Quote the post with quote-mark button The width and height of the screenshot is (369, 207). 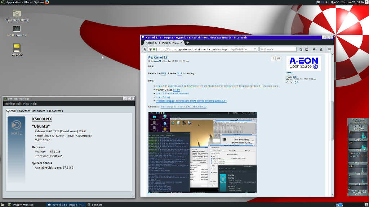(279, 59)
